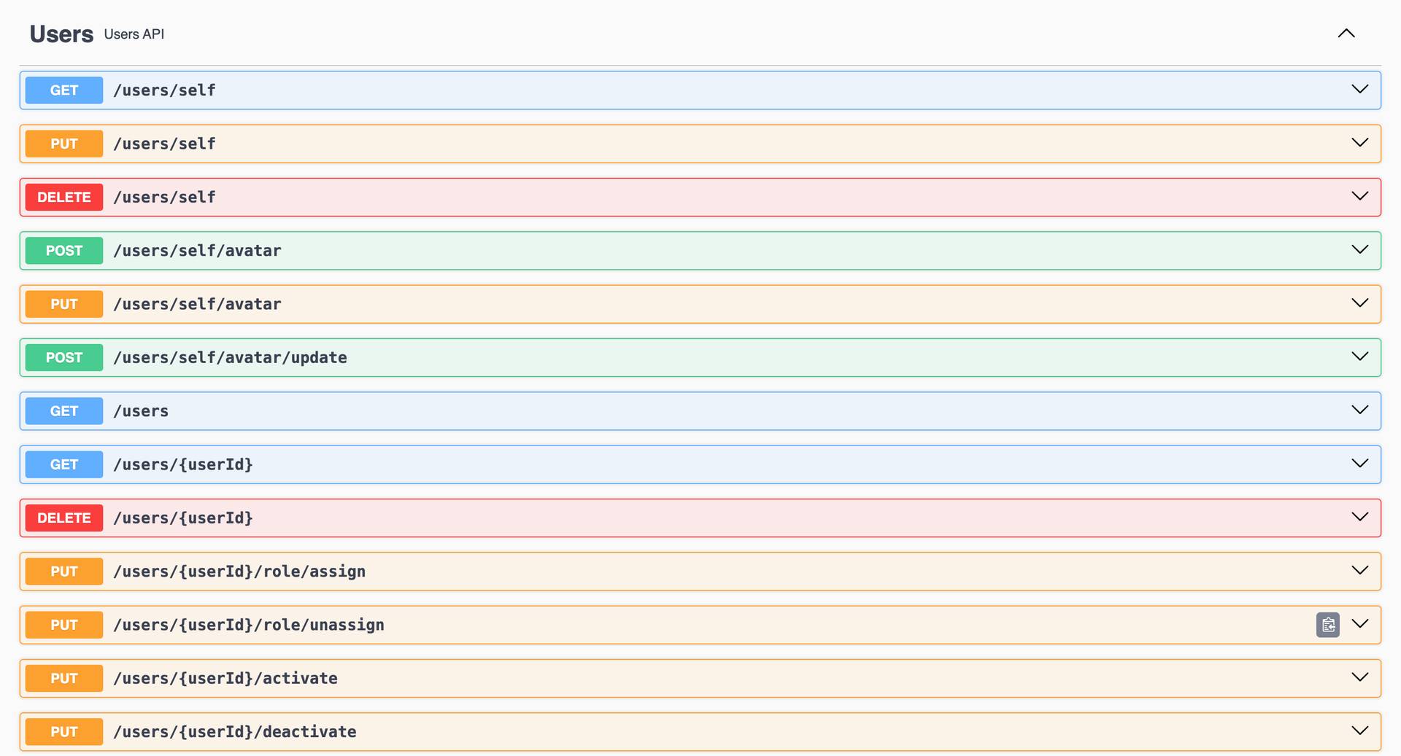Image resolution: width=1401 pixels, height=756 pixels.
Task: Expand GET /users/{userId} chevron
Action: 1359,463
